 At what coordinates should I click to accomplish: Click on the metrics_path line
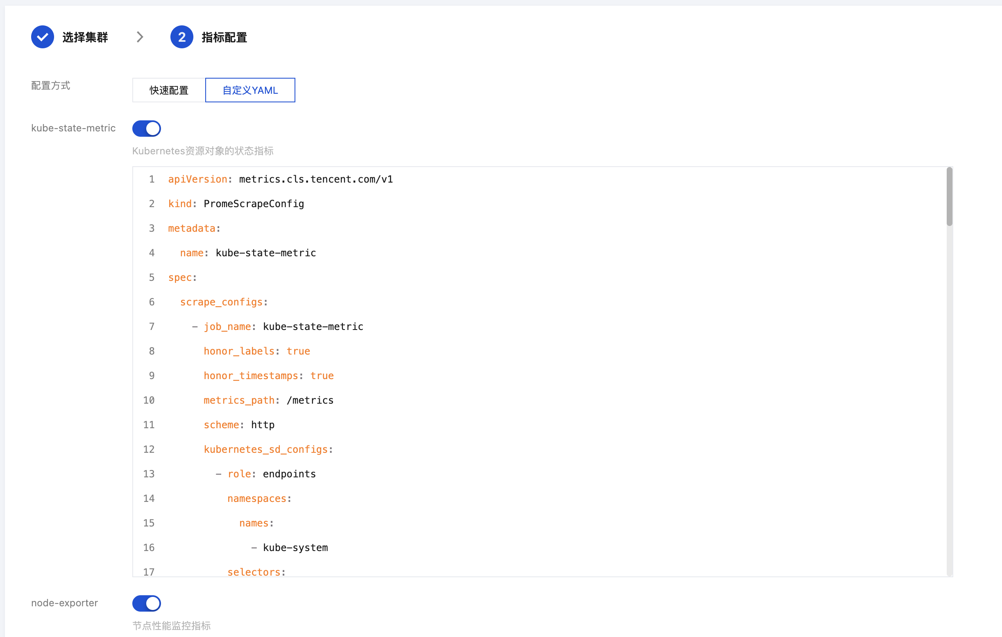pos(268,400)
